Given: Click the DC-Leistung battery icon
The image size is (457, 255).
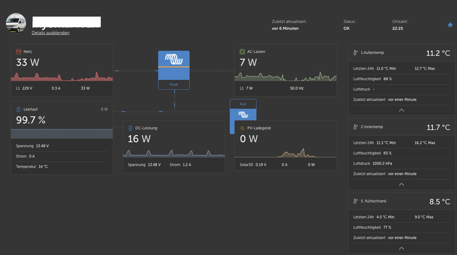Looking at the screenshot, I should pyautogui.click(x=130, y=128).
